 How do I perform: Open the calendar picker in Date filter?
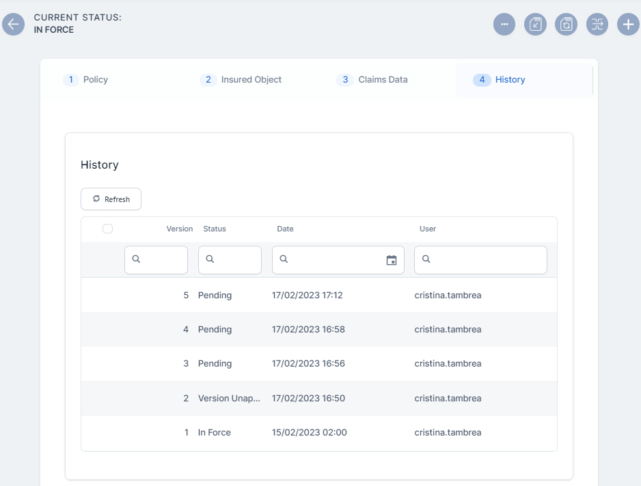pyautogui.click(x=392, y=260)
